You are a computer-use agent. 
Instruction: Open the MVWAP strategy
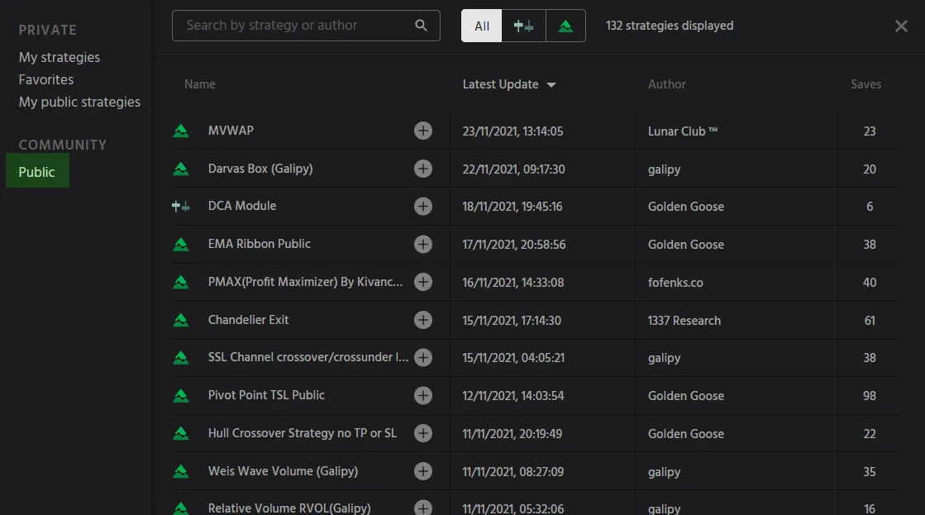(231, 131)
